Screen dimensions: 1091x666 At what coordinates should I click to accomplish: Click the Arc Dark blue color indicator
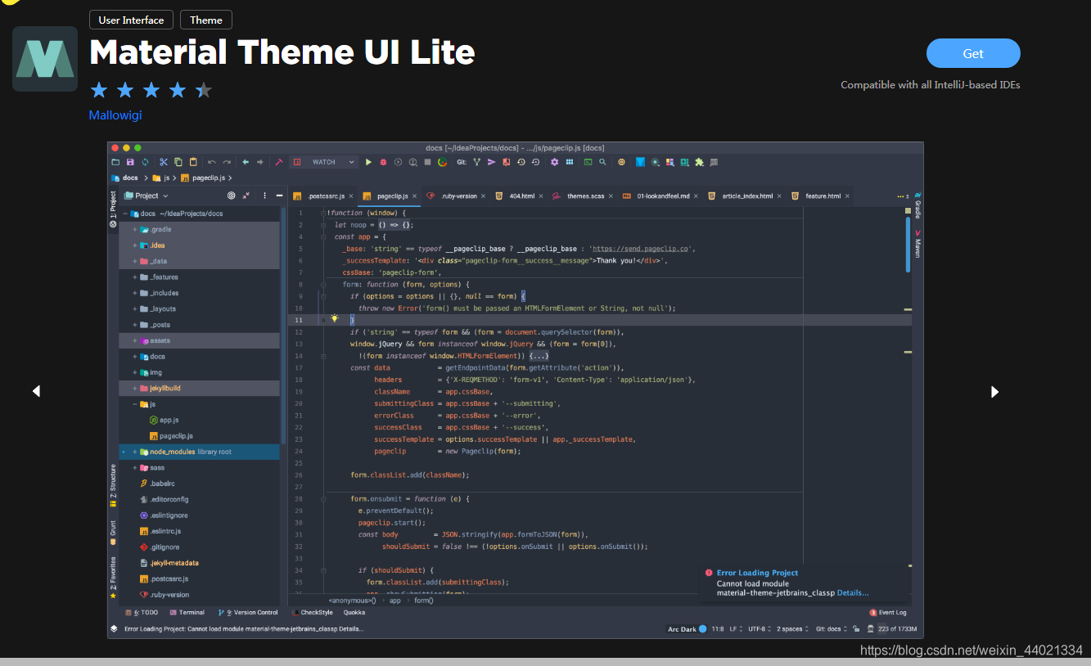703,629
